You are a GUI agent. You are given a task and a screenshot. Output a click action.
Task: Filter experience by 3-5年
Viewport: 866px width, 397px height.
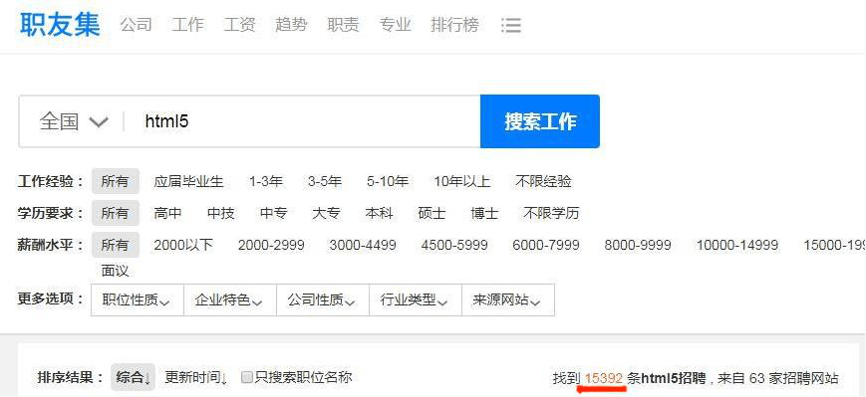click(325, 181)
